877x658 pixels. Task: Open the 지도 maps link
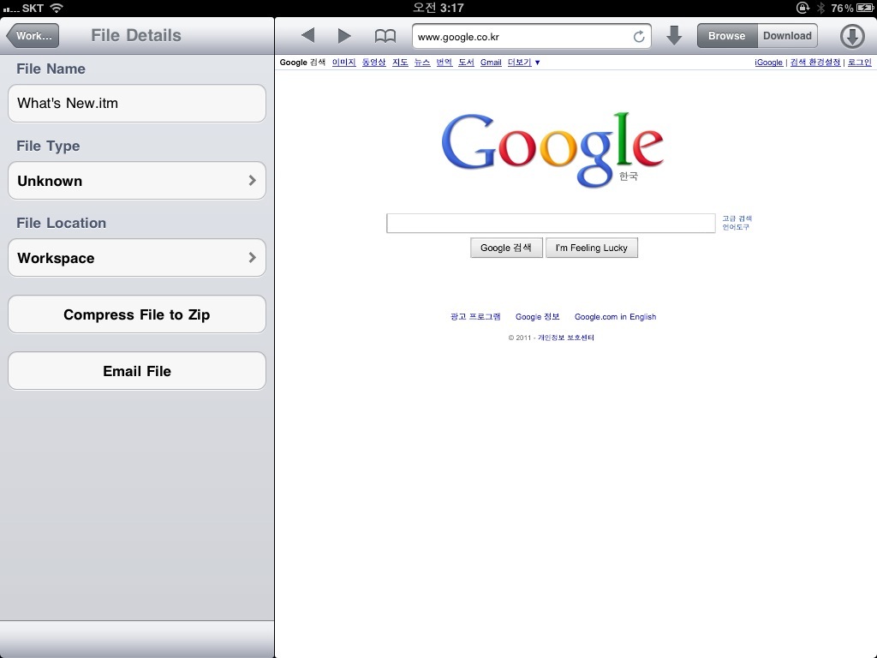click(x=400, y=62)
